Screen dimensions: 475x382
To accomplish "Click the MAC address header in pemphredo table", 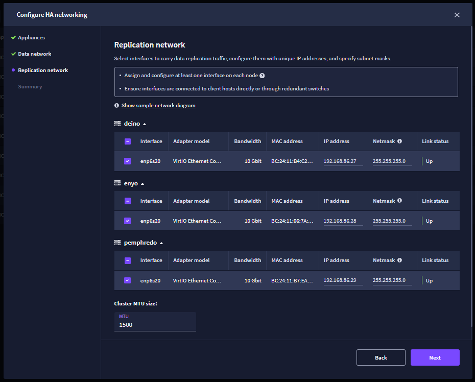I will (x=287, y=260).
